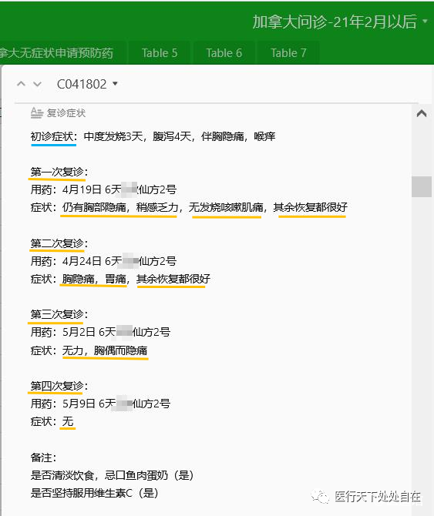The width and height of the screenshot is (434, 516).
Task: Go to previous record with up chevron
Action: pyautogui.click(x=21, y=84)
